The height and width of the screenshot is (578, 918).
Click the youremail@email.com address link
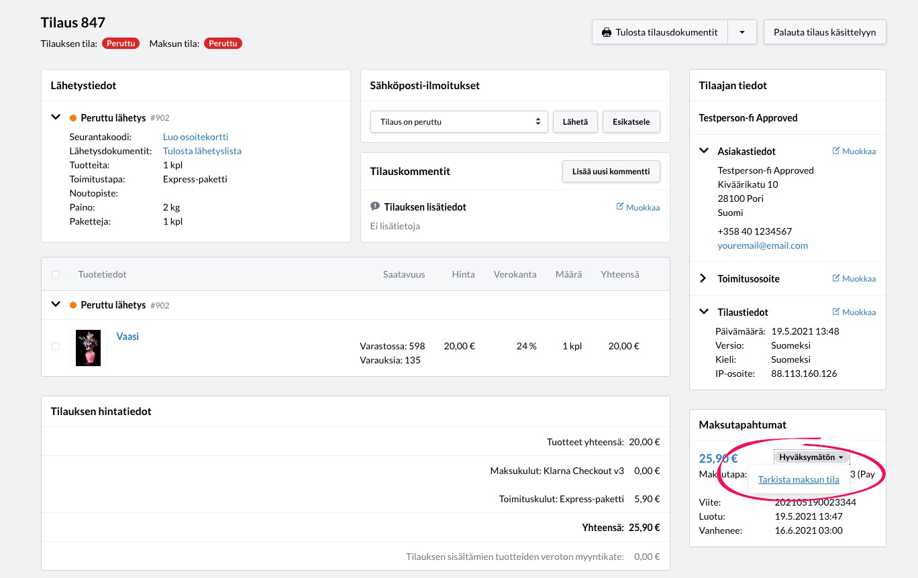pos(763,245)
